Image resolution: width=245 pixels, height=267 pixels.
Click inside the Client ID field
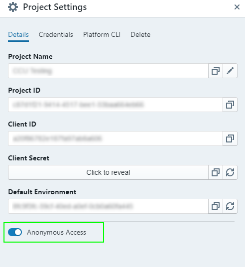(x=116, y=138)
